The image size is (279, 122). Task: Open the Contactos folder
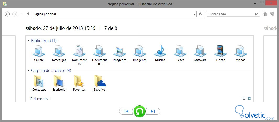coord(39,83)
